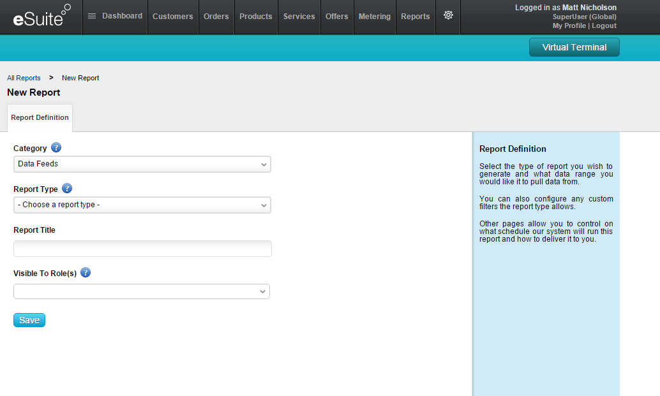Image resolution: width=660 pixels, height=396 pixels.
Task: Launch the Virtual Terminal button
Action: pos(574,47)
